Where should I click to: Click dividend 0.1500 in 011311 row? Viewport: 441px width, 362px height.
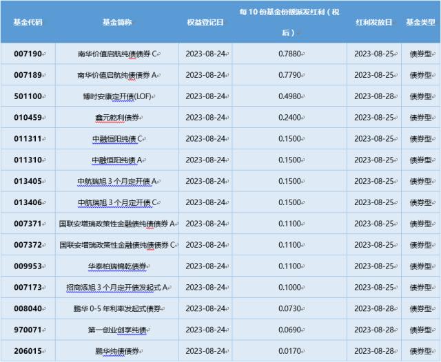tap(289, 139)
